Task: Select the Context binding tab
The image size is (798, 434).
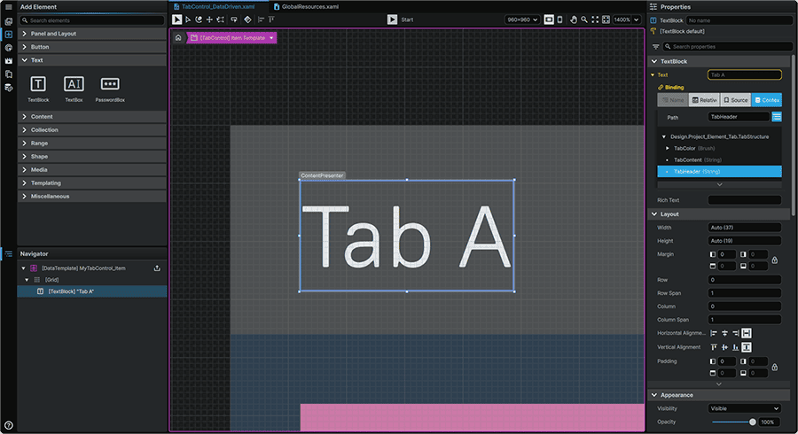Action: pos(766,100)
